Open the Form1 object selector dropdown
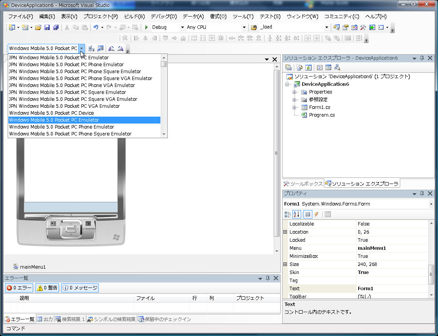This screenshot has width=438, height=336. click(x=431, y=204)
